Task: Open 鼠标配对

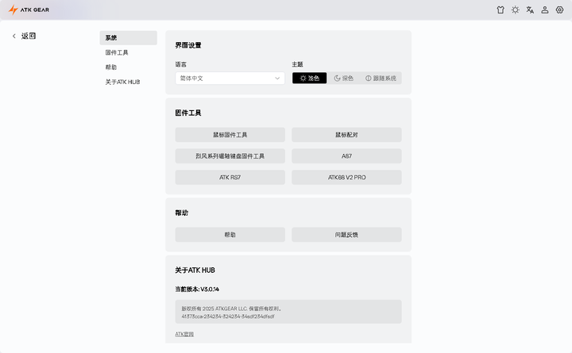Action: [x=346, y=135]
